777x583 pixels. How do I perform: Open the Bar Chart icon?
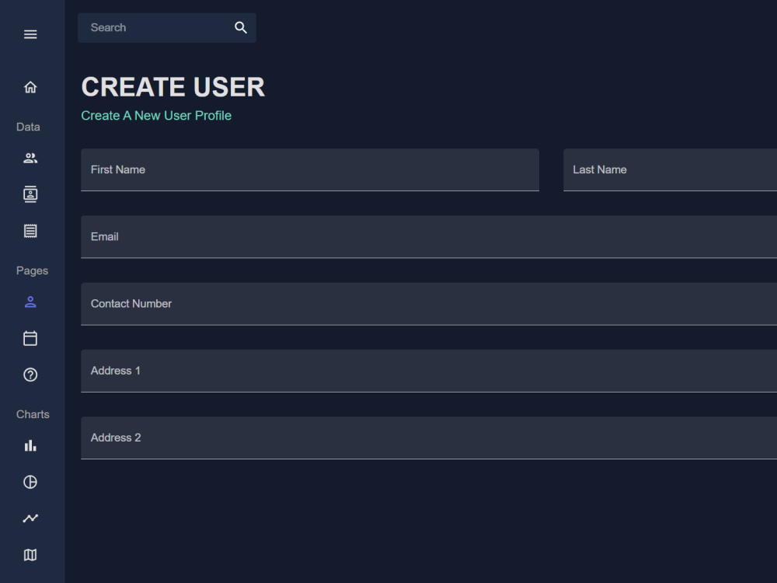30,445
